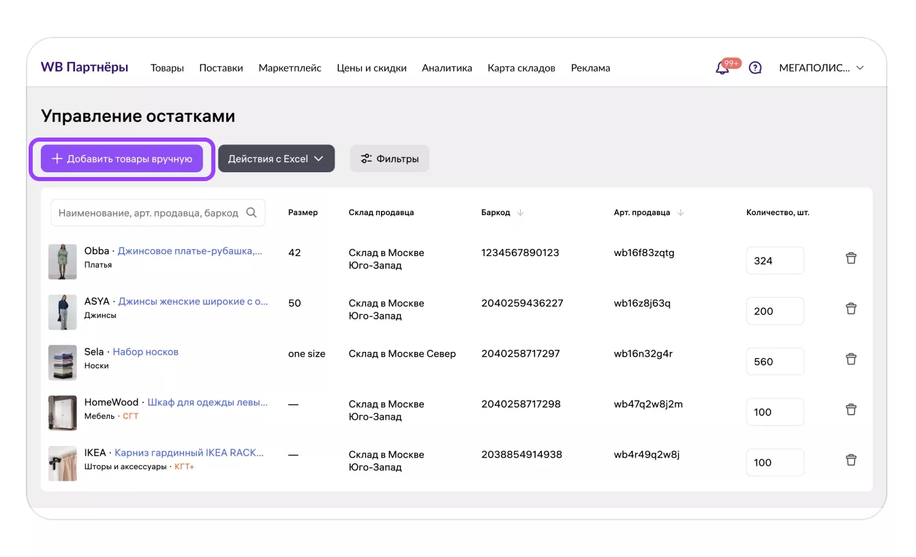Open the Цены и скидки menu
The width and height of the screenshot is (916, 557).
371,68
